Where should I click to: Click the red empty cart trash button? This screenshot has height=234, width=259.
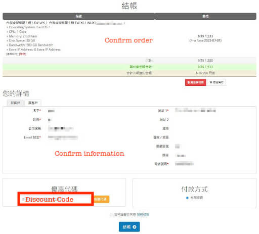click(x=195, y=82)
